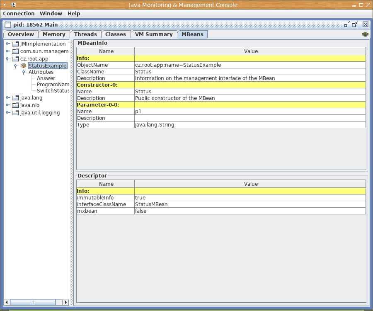Click the StatusExample MBean cube icon
Screen dimensions: 373x311
[x=24, y=66]
